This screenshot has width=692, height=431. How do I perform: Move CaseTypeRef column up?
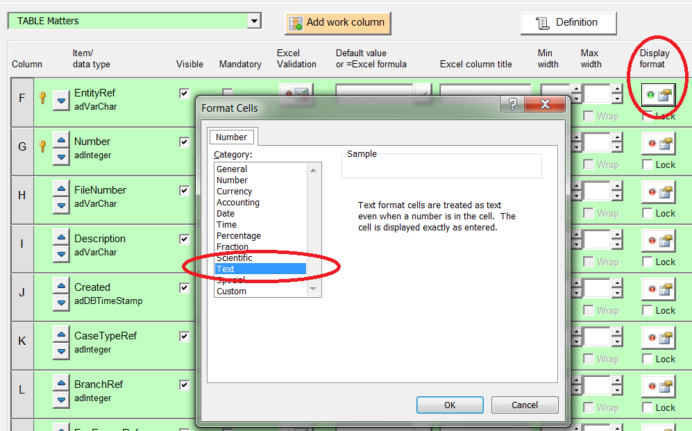(x=61, y=335)
